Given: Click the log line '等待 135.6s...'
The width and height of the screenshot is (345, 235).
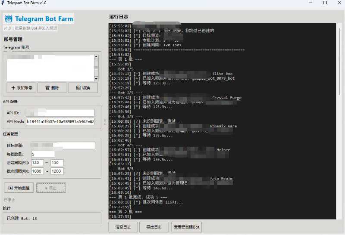Looking at the screenshot, I should coord(157,136).
